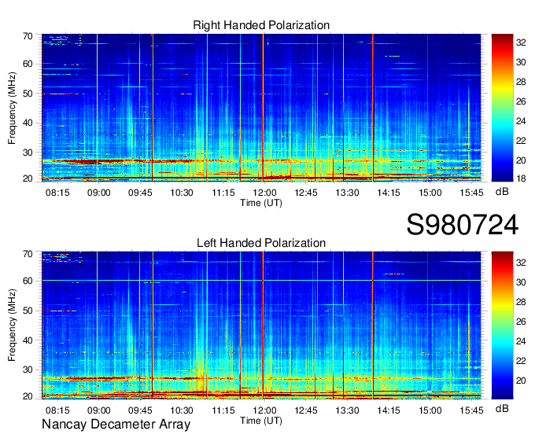This screenshot has width=535, height=434.
Task: Click the 70 MHz tick on the top plot
Action: tap(28, 36)
